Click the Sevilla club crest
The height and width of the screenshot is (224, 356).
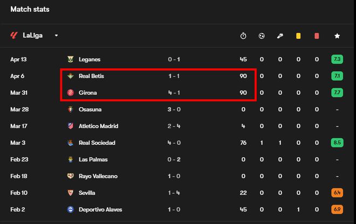70,193
